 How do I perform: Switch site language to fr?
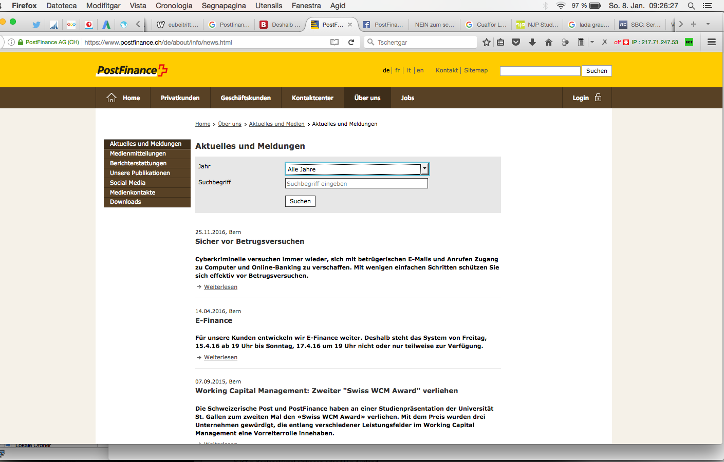[x=397, y=70]
